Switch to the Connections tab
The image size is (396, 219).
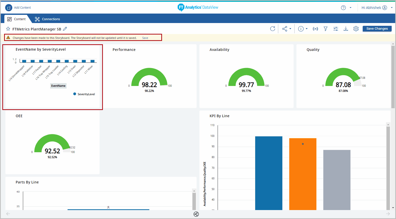pos(47,19)
